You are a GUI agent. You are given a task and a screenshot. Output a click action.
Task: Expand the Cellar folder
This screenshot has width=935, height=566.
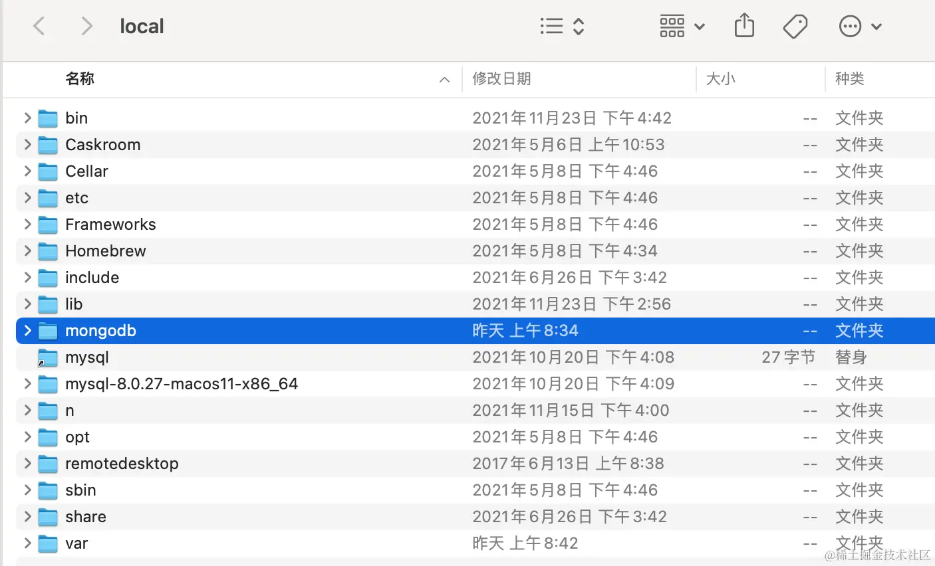coord(27,171)
